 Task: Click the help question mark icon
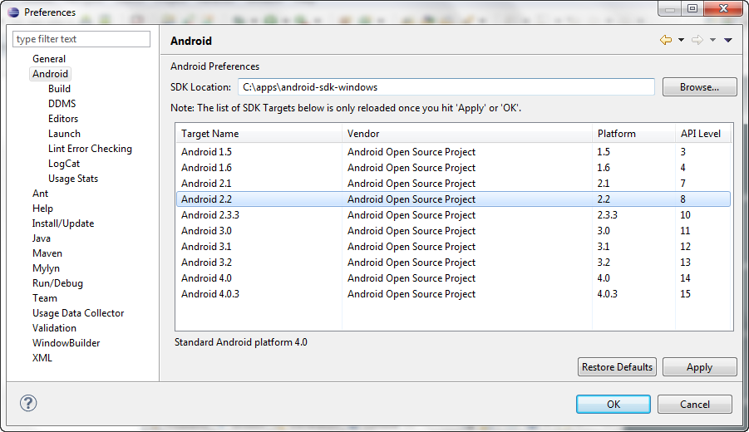pyautogui.click(x=28, y=404)
